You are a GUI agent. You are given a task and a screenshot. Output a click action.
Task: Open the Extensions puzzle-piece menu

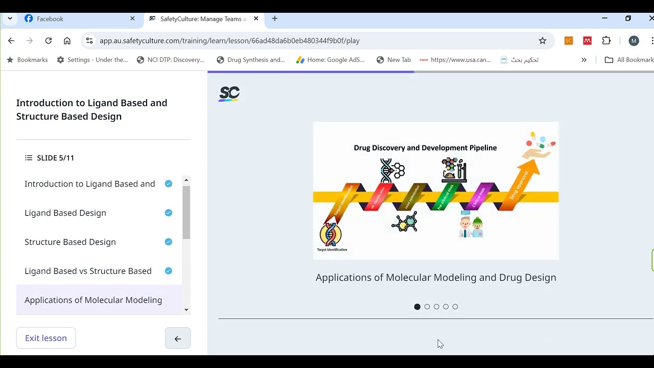[606, 41]
